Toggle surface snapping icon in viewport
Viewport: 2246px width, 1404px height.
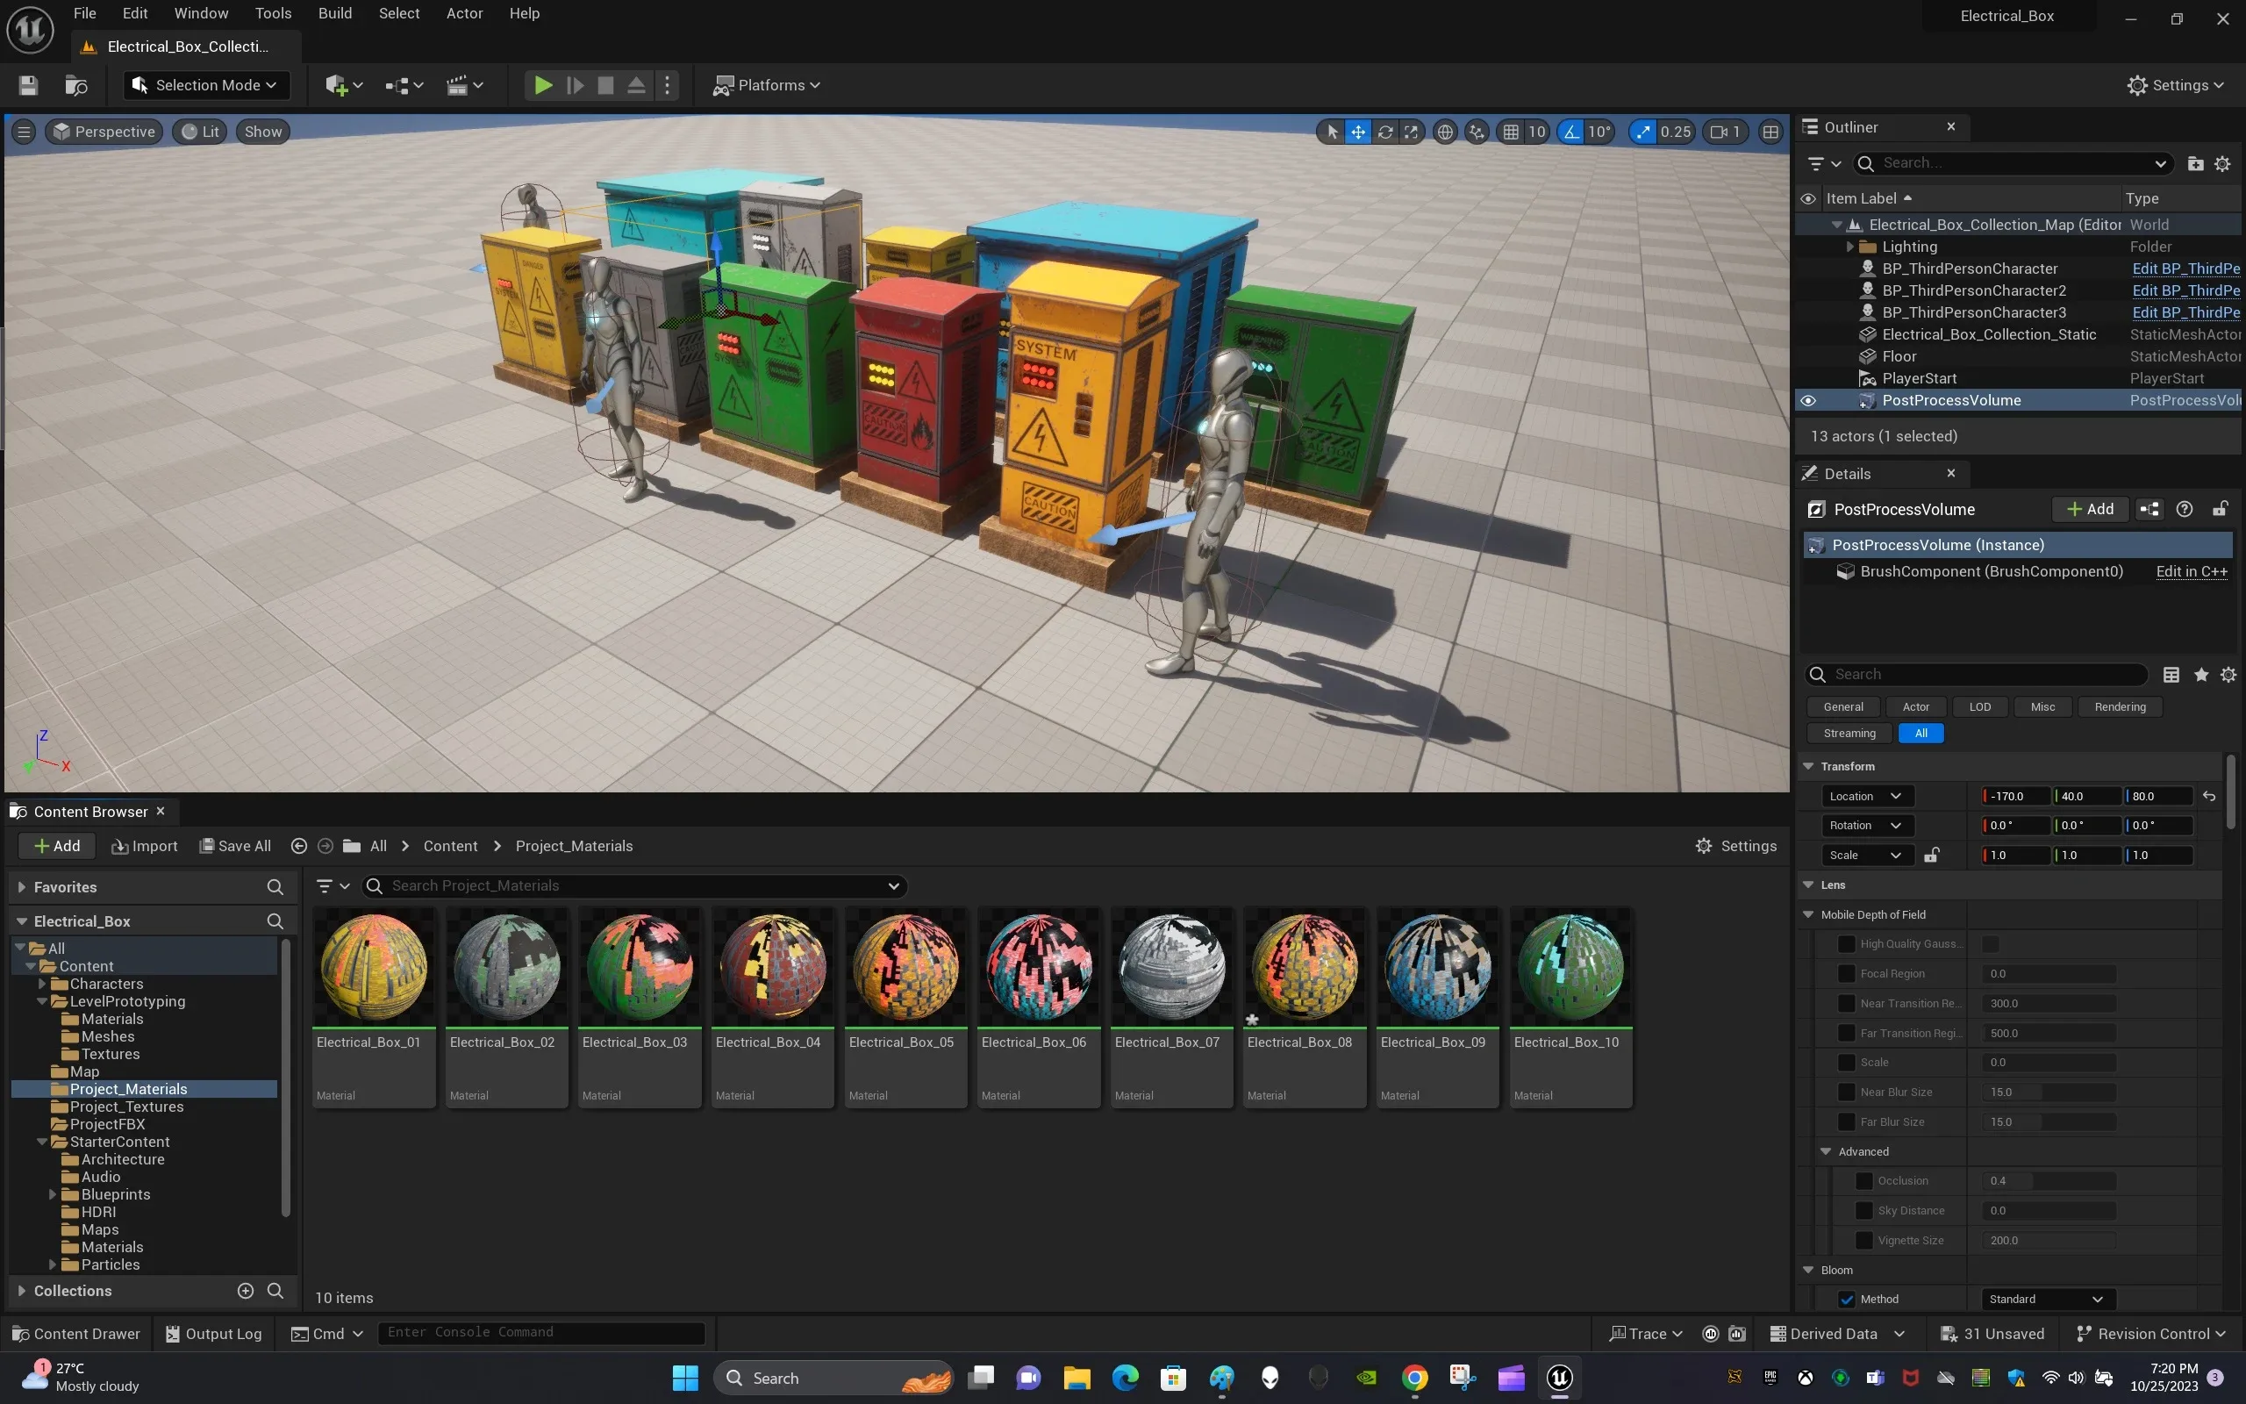click(1477, 132)
